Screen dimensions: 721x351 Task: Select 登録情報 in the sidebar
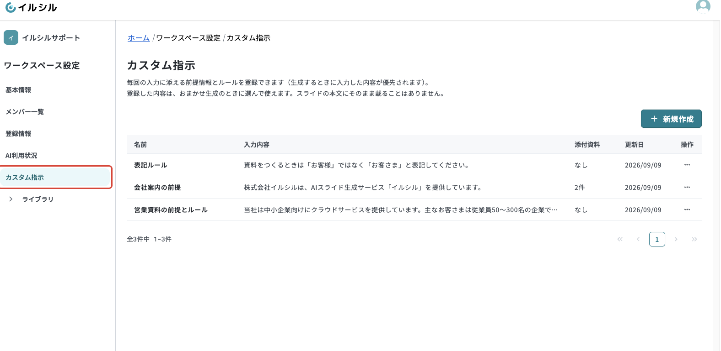[x=18, y=134]
